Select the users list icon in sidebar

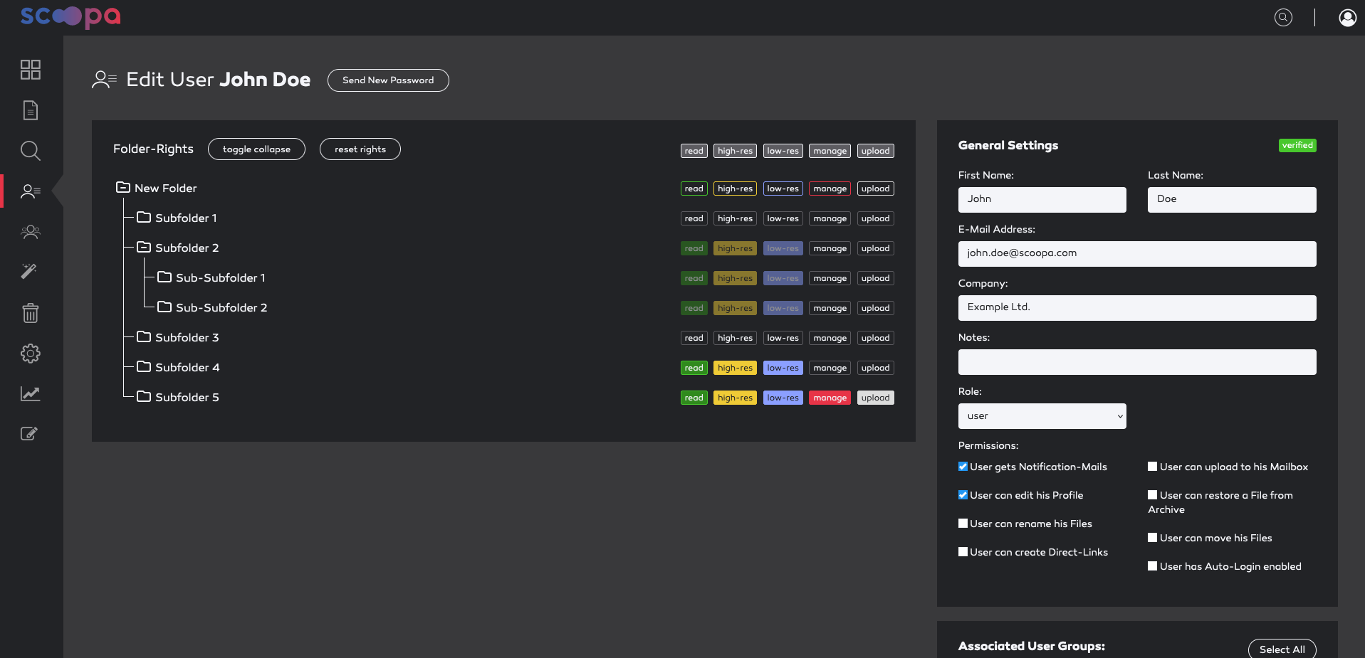(31, 191)
